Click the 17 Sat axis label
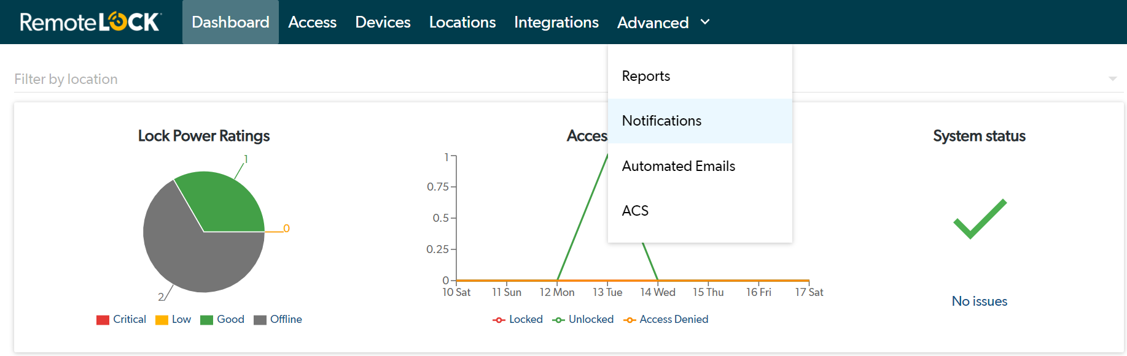 pyautogui.click(x=809, y=292)
